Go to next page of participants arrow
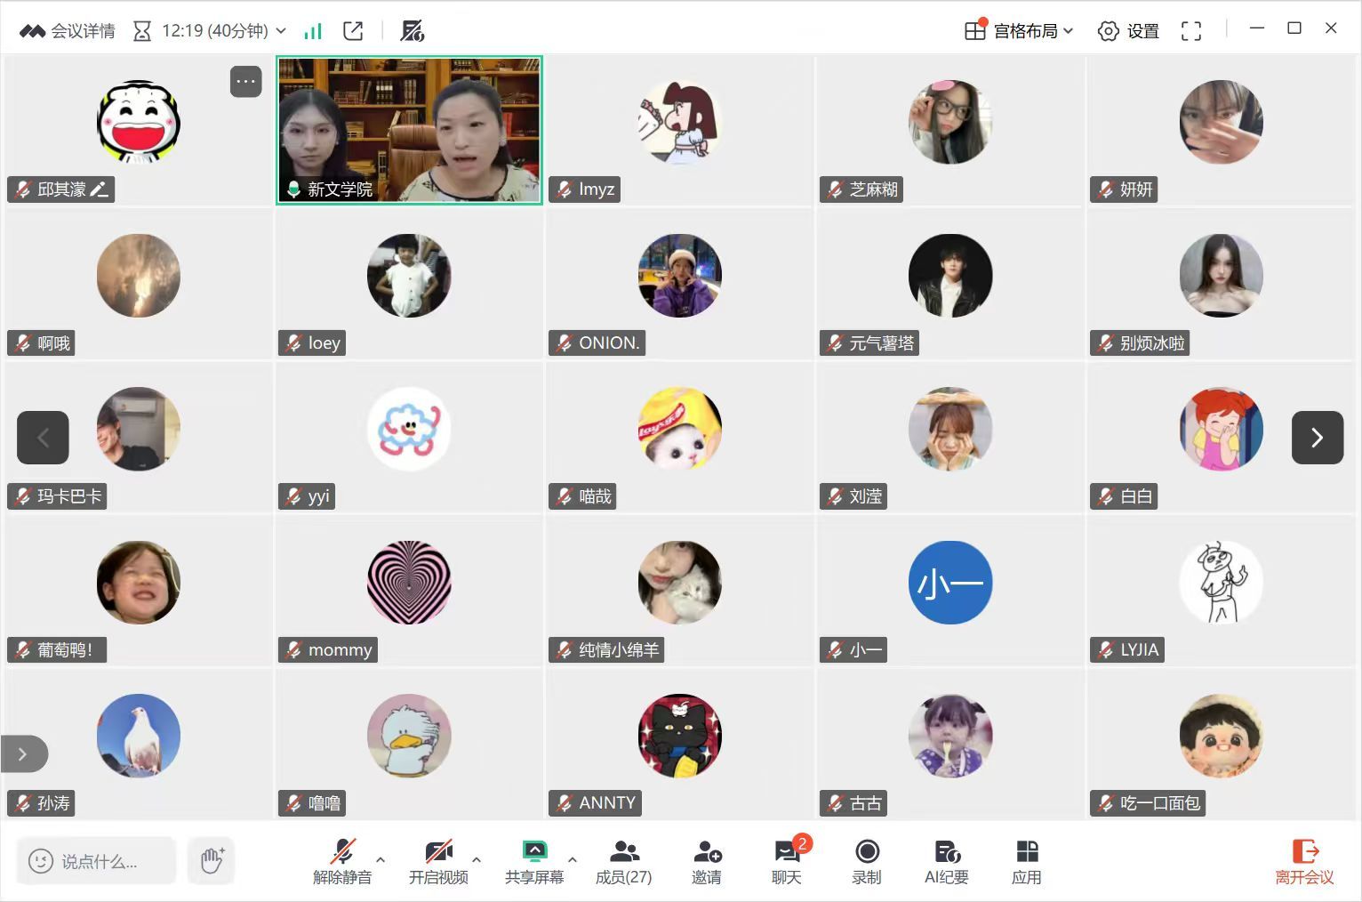The image size is (1362, 902). tap(1317, 438)
